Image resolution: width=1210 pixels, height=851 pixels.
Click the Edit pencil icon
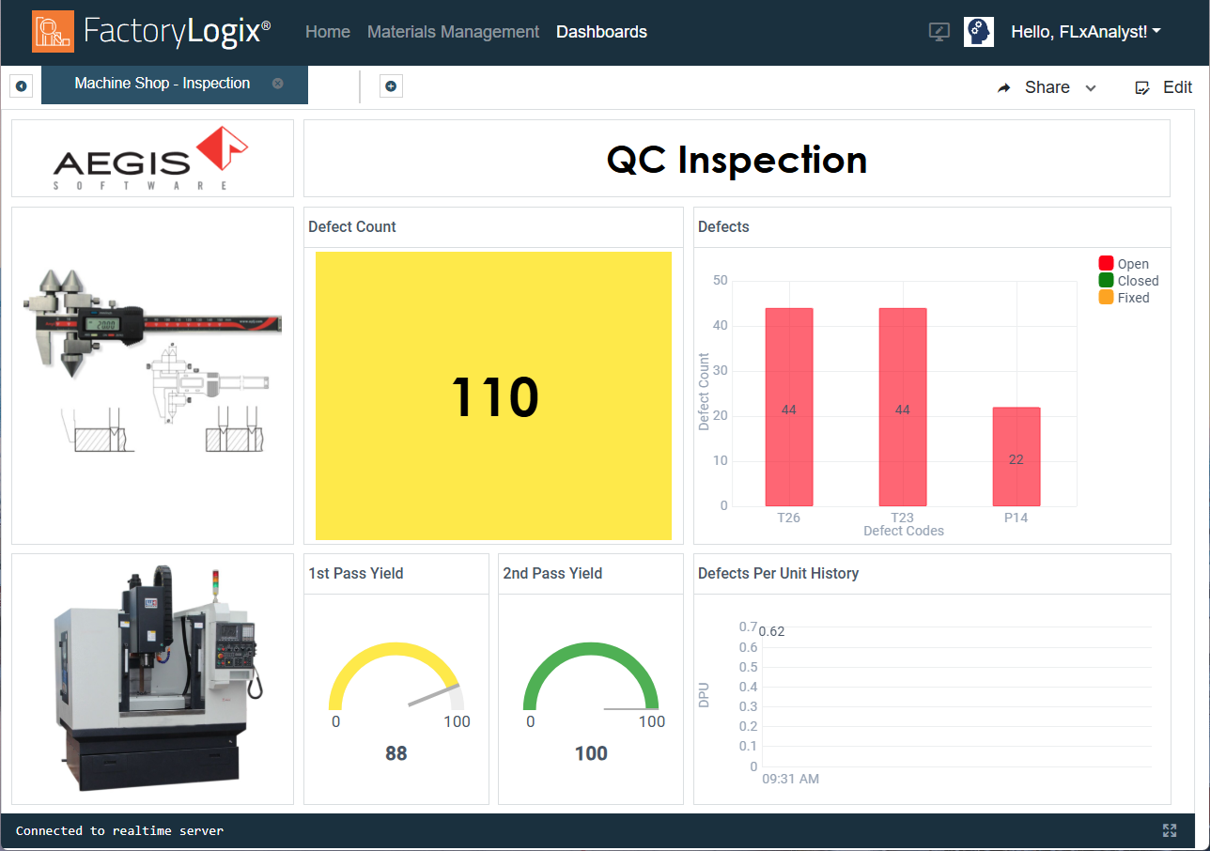click(x=1141, y=86)
